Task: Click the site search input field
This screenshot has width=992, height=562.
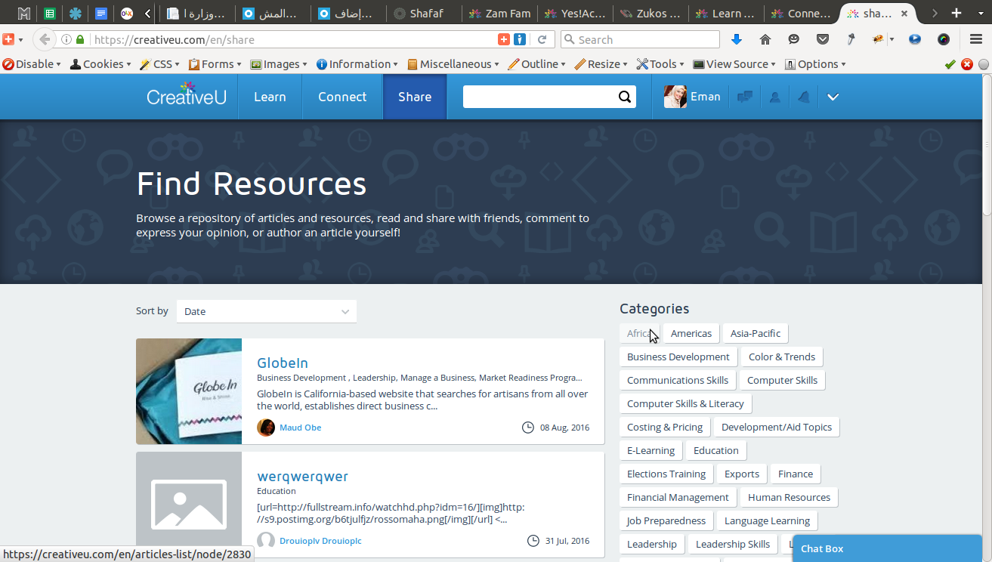Action: 539,97
